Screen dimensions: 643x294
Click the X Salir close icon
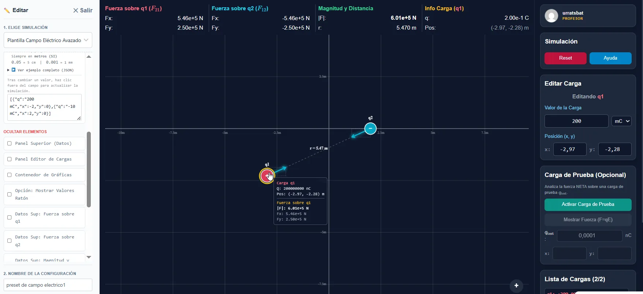75,10
